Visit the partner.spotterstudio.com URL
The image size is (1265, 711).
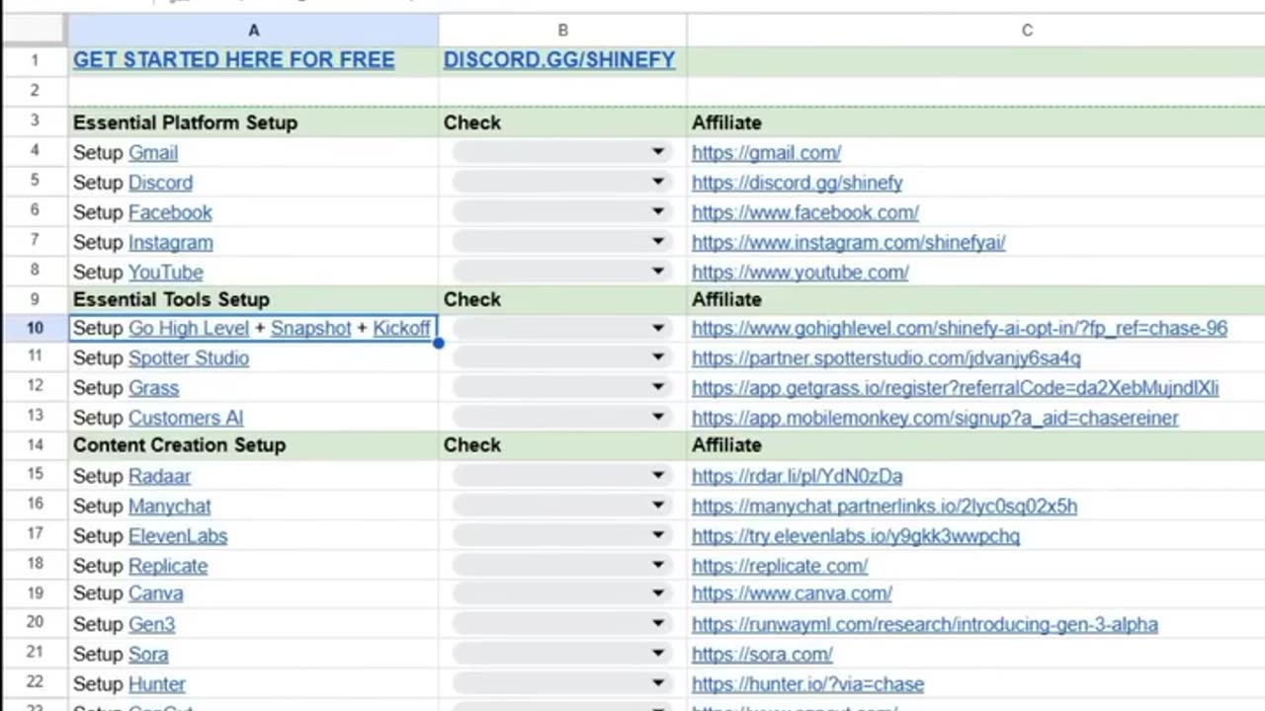pyautogui.click(x=885, y=357)
